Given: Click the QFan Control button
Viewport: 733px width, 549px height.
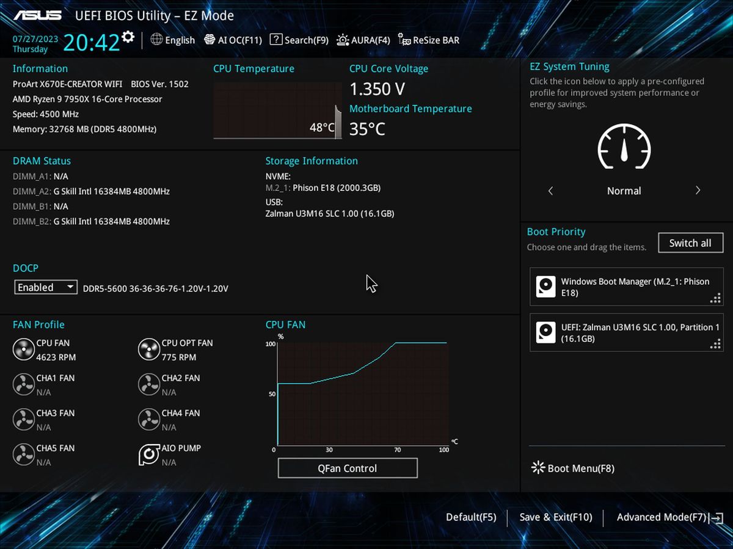Looking at the screenshot, I should [x=348, y=468].
